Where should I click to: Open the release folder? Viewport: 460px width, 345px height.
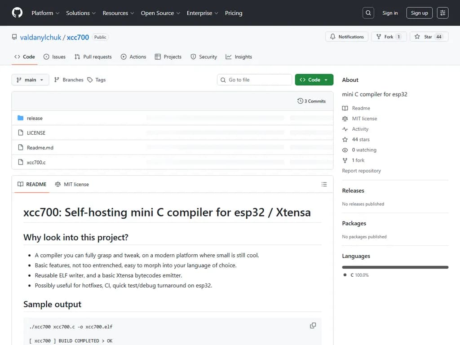pyautogui.click(x=35, y=119)
